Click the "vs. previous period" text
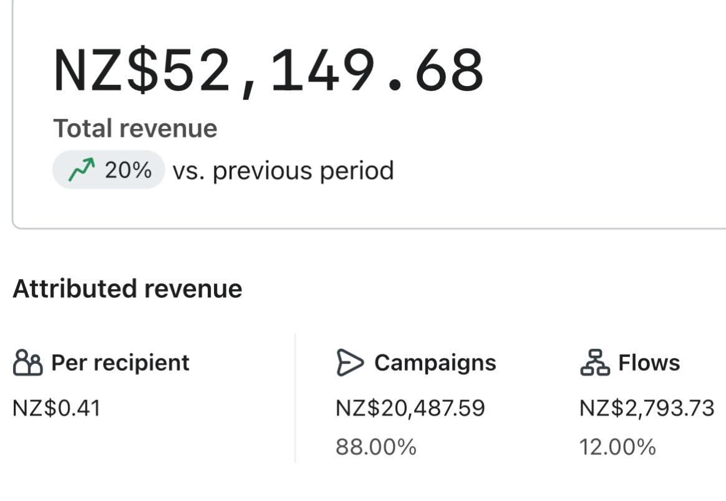 (x=283, y=170)
